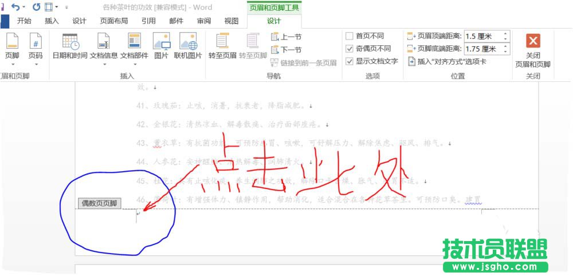Click the Undo arrow in the title bar
573x276 pixels.
[x=15, y=7]
